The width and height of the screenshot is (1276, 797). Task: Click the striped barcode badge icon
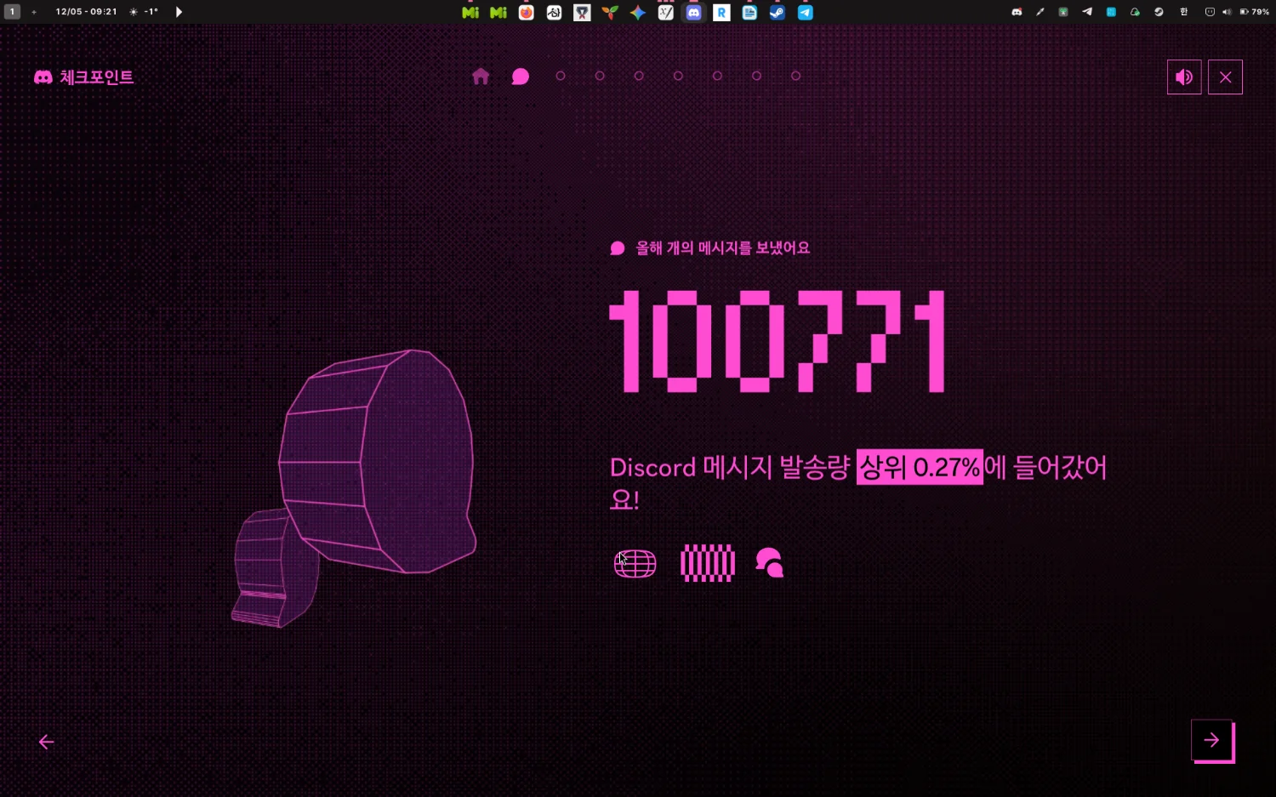click(x=708, y=563)
